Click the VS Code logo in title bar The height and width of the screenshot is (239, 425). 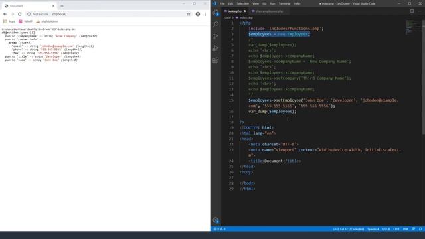[214, 3]
